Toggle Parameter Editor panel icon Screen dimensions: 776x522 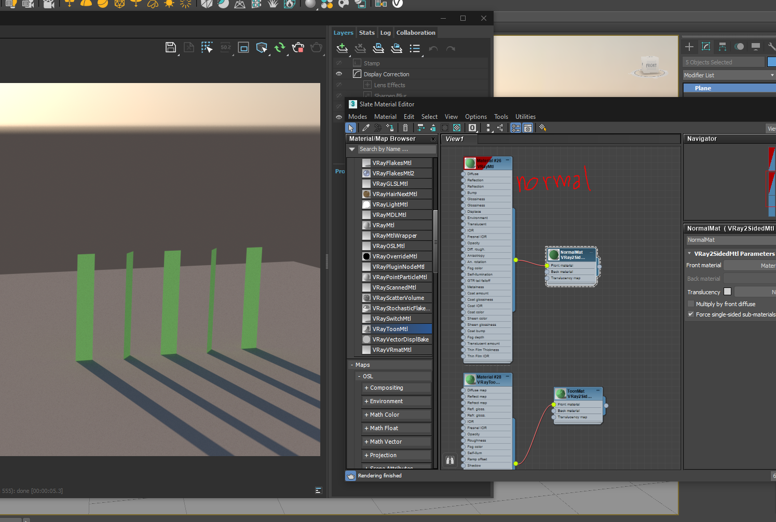528,128
